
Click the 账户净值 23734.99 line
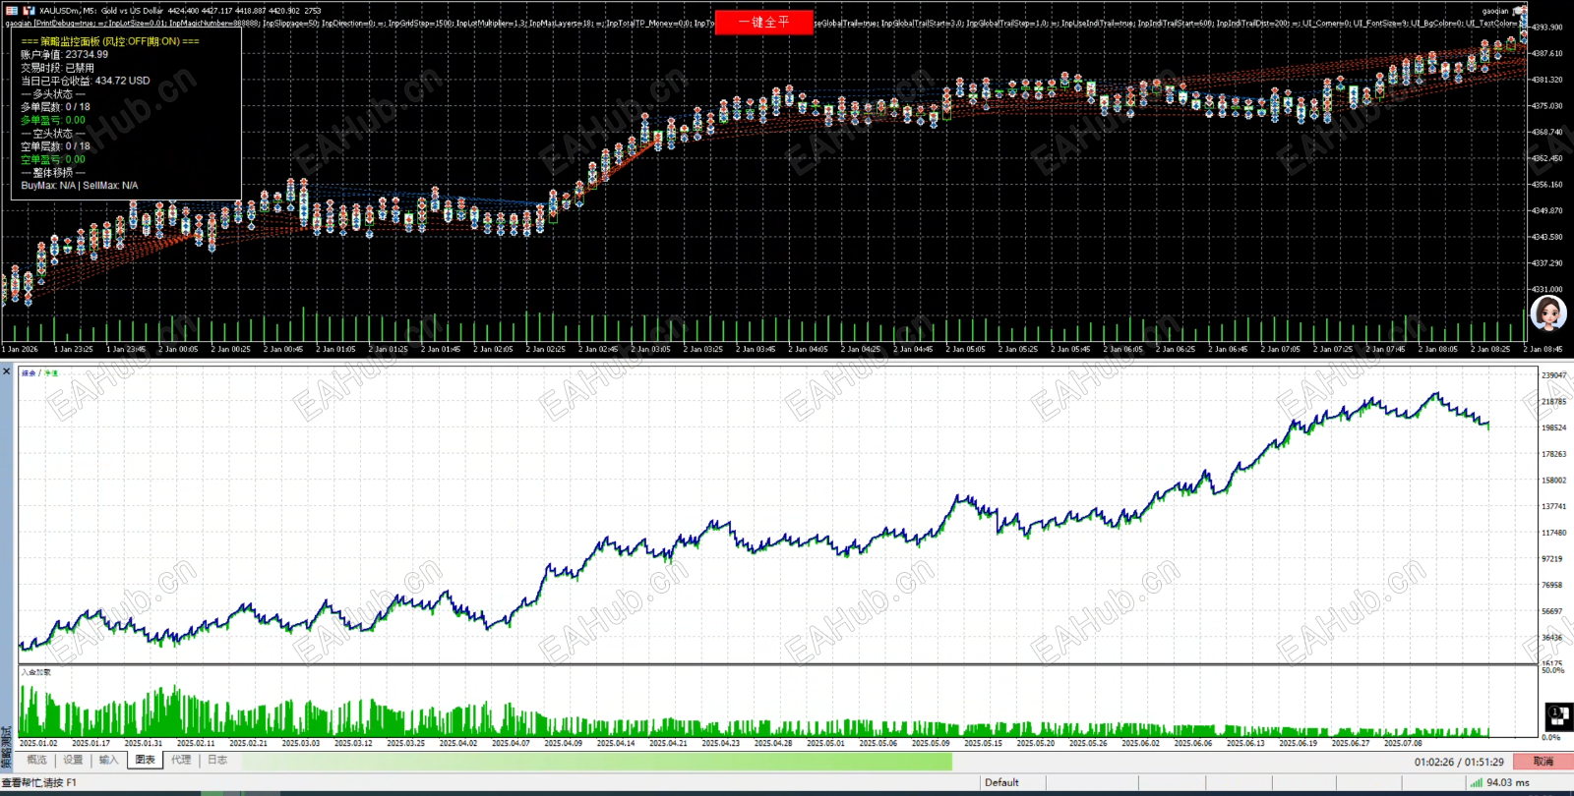65,55
